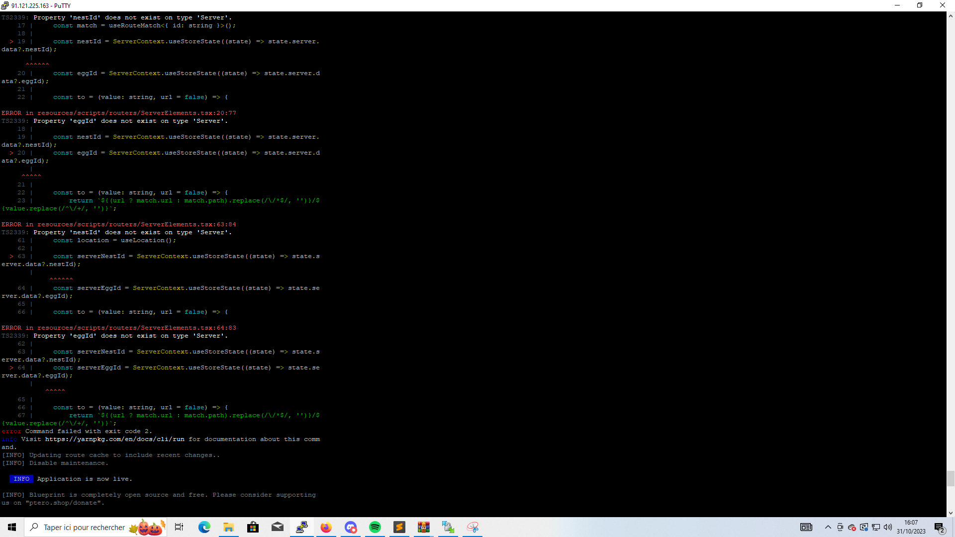Click the Windows search box
Viewport: 955px width, 537px height.
click(x=95, y=527)
